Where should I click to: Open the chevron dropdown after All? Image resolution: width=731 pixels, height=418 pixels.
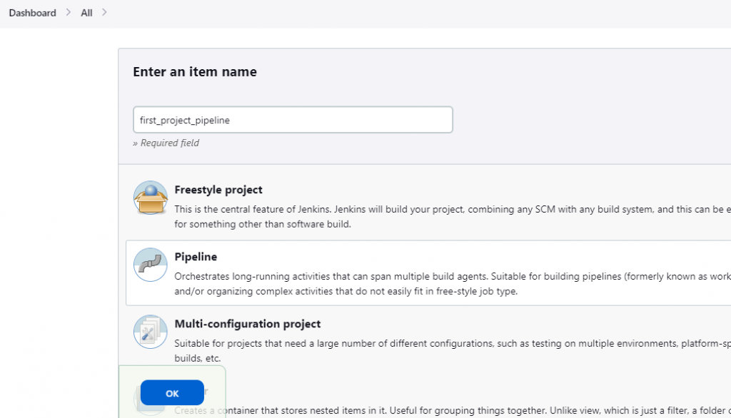click(x=104, y=13)
